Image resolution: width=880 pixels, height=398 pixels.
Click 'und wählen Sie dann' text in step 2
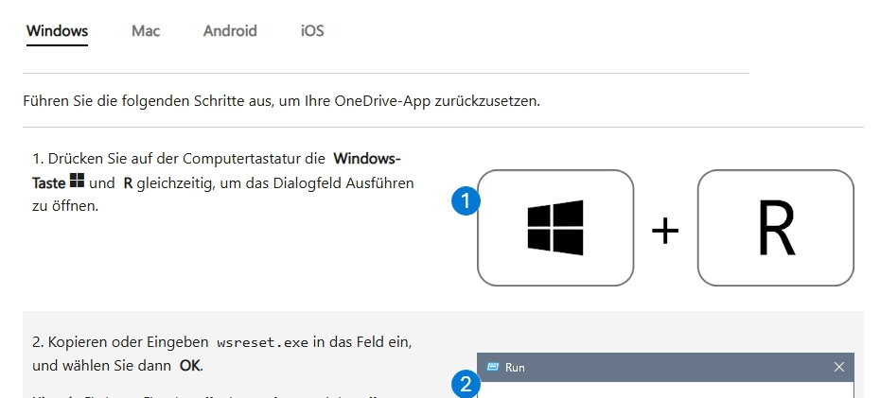click(101, 366)
